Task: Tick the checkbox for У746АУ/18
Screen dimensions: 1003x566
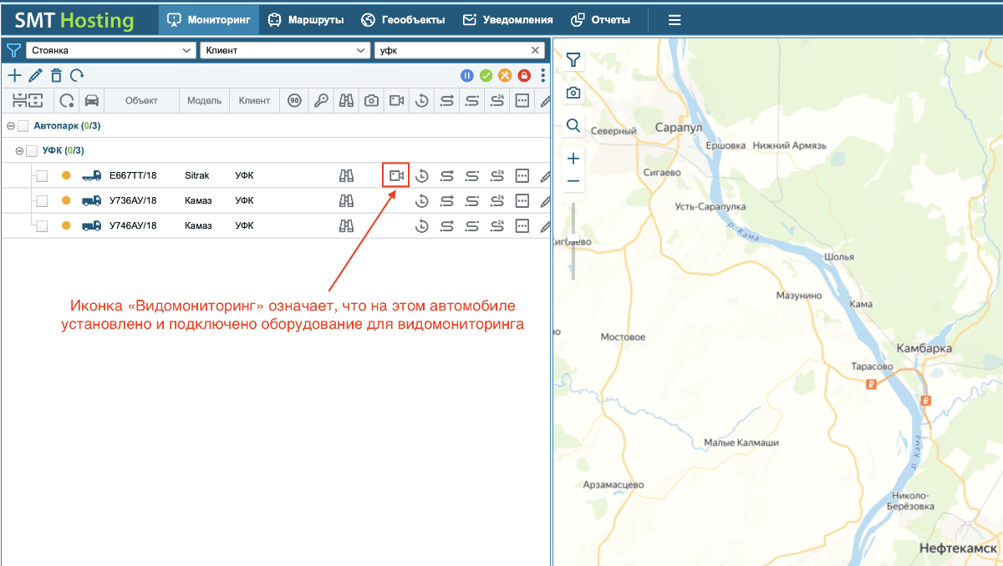Action: [x=42, y=225]
